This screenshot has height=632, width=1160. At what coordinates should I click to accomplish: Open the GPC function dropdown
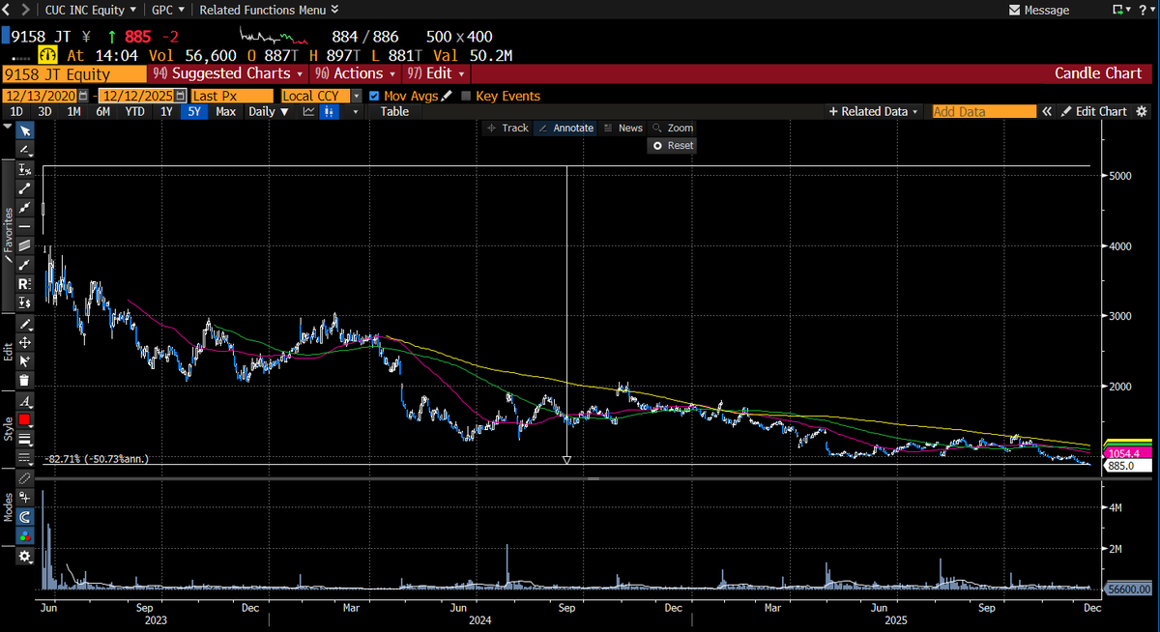(x=167, y=10)
